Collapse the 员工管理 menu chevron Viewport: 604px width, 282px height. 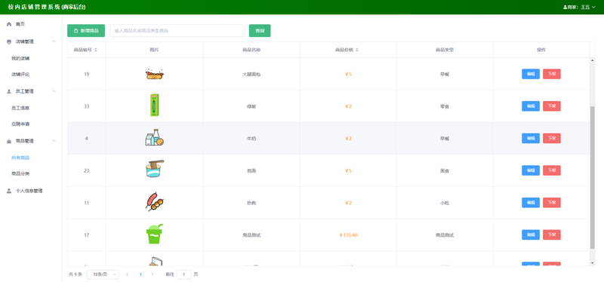[x=54, y=91]
